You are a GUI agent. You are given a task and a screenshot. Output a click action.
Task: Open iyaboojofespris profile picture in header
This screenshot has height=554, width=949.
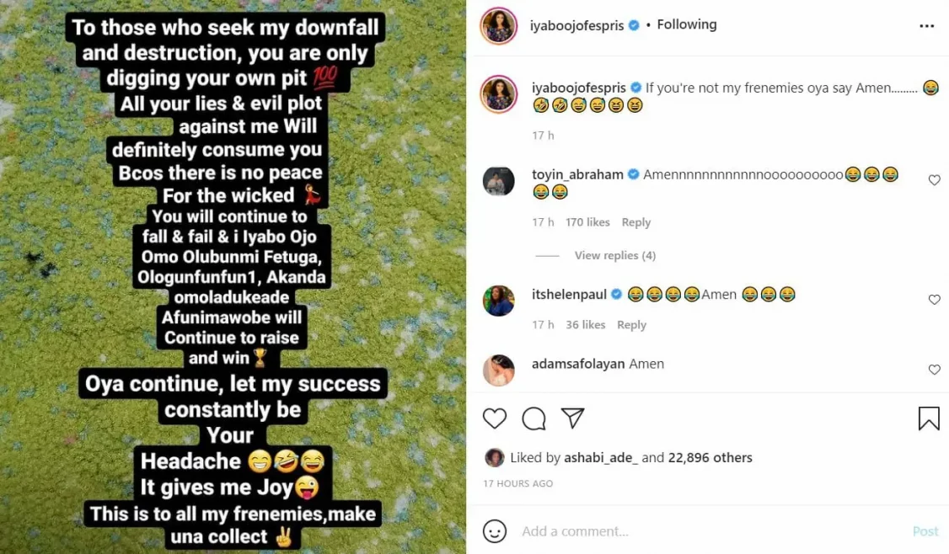point(498,26)
